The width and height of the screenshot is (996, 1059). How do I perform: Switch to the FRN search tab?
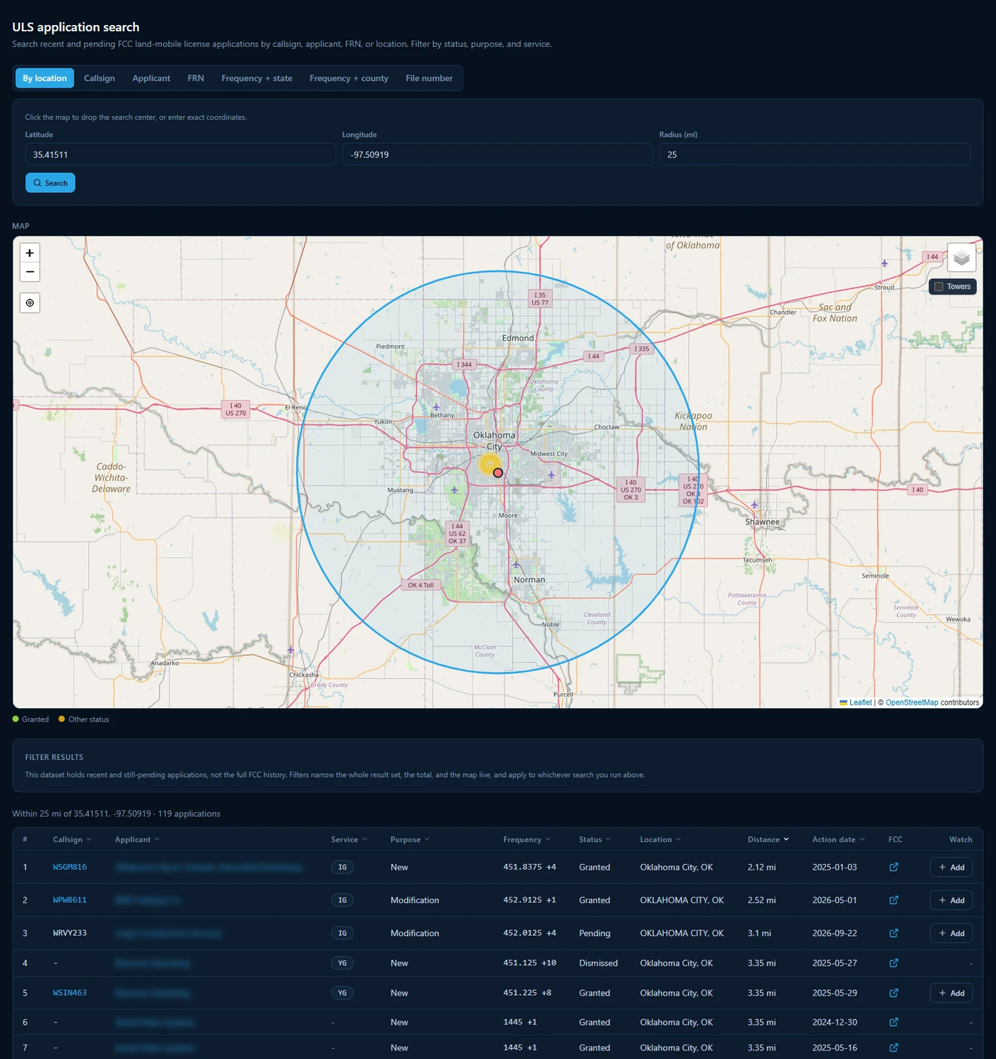point(196,78)
